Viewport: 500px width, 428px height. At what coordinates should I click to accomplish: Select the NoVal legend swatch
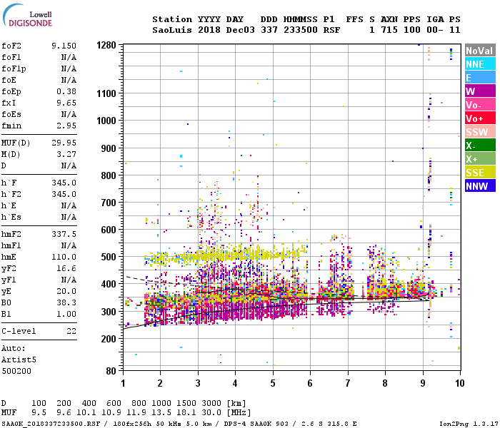(x=480, y=51)
